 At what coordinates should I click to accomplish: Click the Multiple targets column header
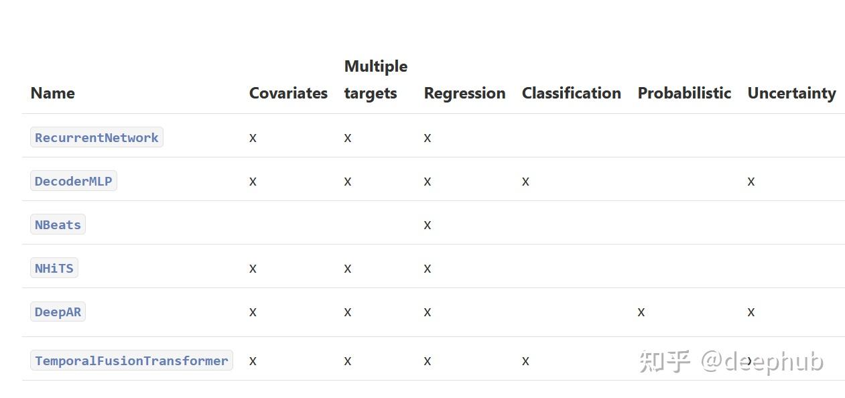click(376, 80)
